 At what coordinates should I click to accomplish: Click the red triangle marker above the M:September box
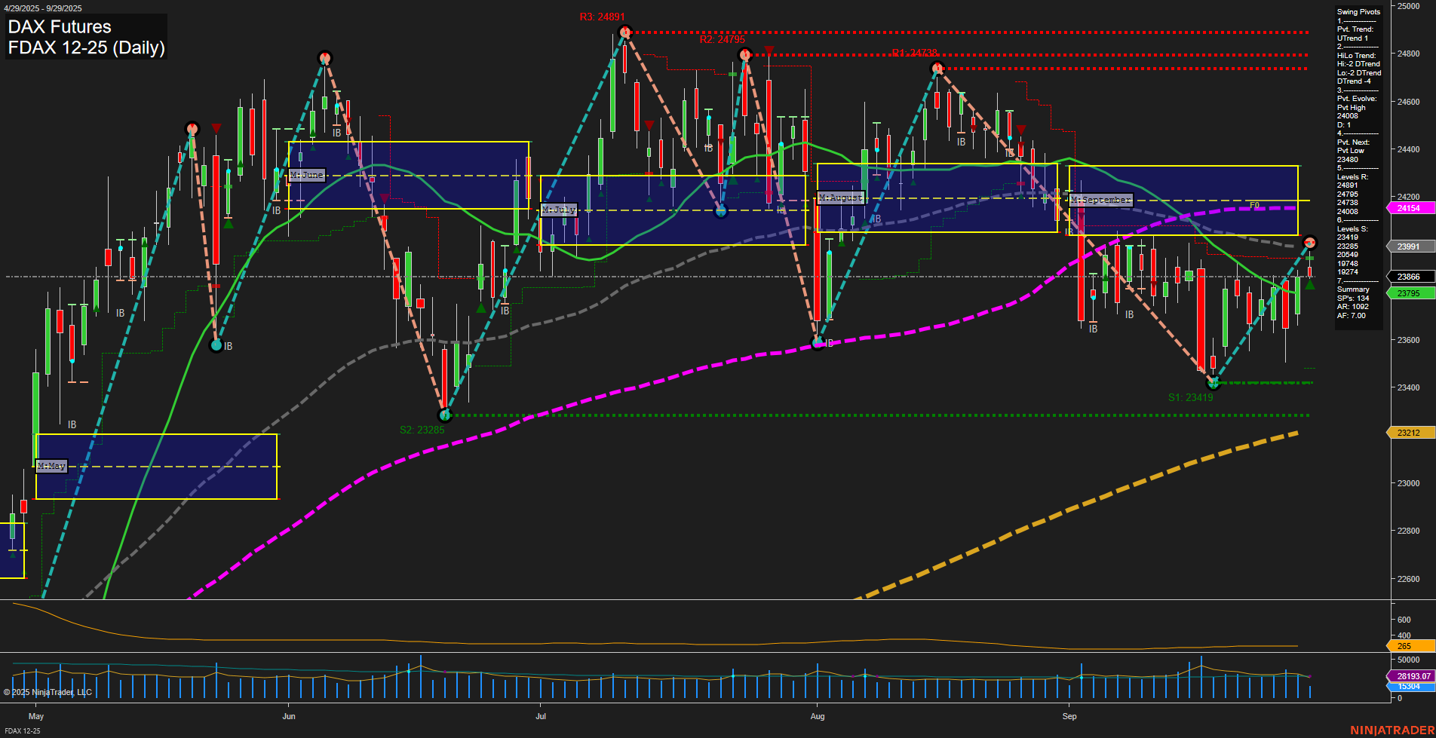1020,129
